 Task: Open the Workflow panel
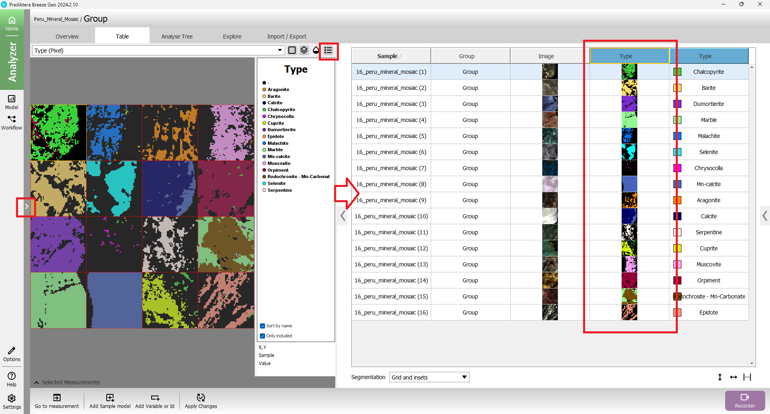coord(12,122)
